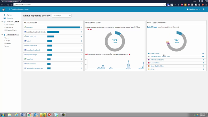Viewport: 208px width, 117px height.
Task: Open Licensing under Administration
Action: click(8, 43)
